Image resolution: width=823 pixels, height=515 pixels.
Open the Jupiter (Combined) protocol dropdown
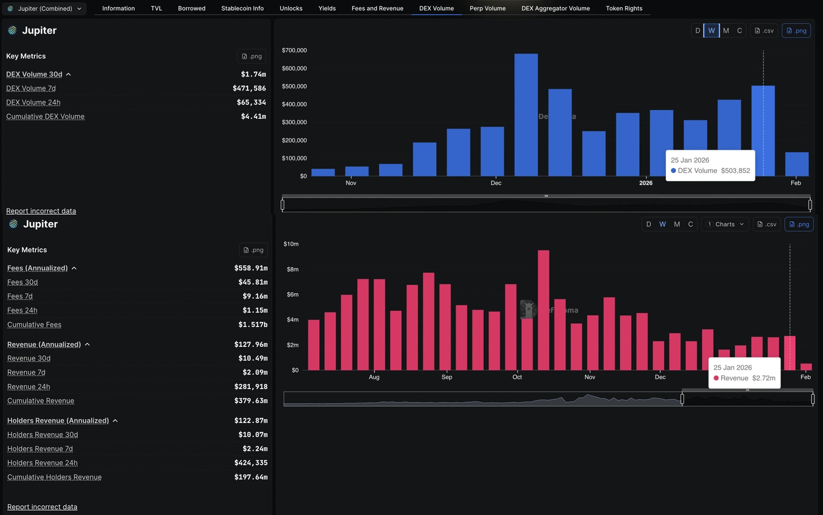44,9
